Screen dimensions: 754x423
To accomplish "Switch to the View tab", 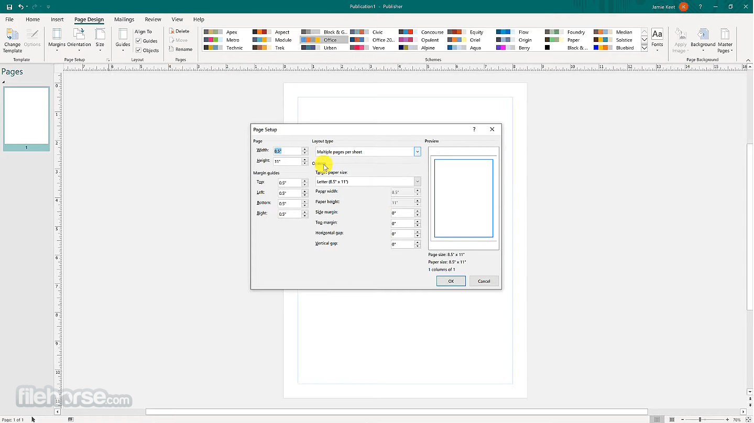I will [178, 19].
